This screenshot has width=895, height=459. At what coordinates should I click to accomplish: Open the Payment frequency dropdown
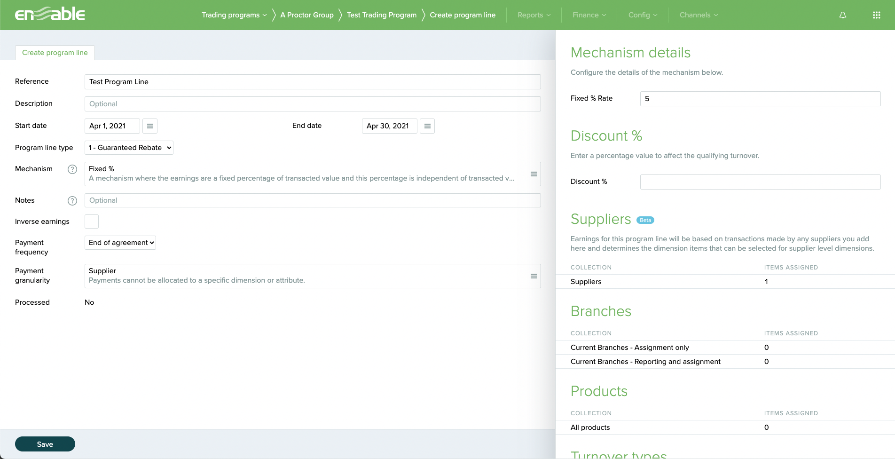click(x=120, y=243)
